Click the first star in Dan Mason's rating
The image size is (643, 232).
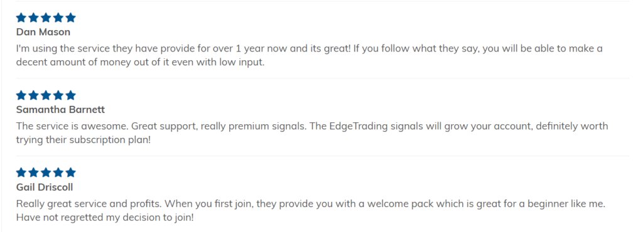pyautogui.click(x=21, y=18)
